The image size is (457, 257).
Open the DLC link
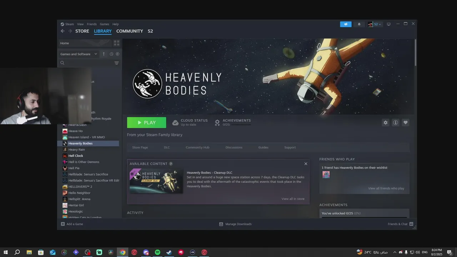pyautogui.click(x=167, y=147)
